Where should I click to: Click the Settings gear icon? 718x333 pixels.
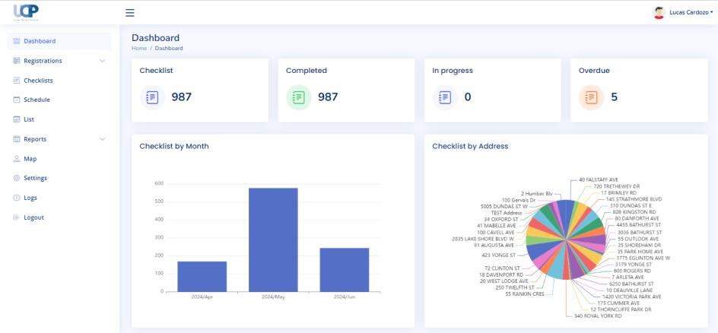(x=17, y=178)
